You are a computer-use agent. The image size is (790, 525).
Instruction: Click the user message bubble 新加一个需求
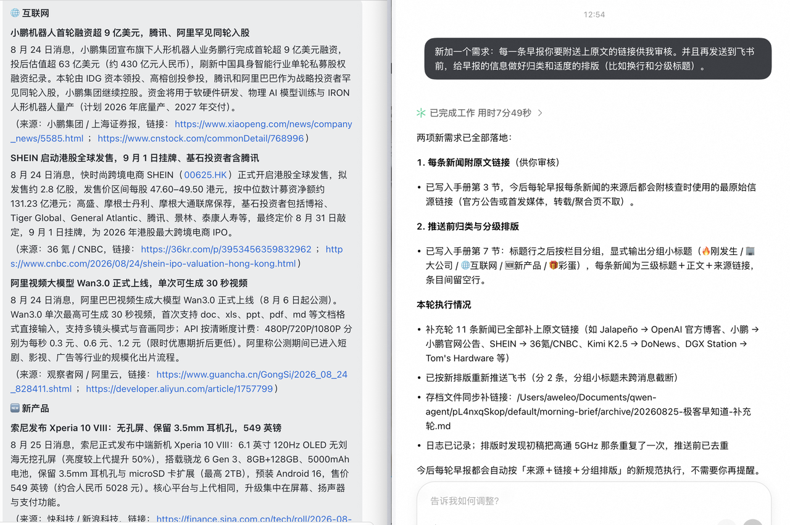597,59
